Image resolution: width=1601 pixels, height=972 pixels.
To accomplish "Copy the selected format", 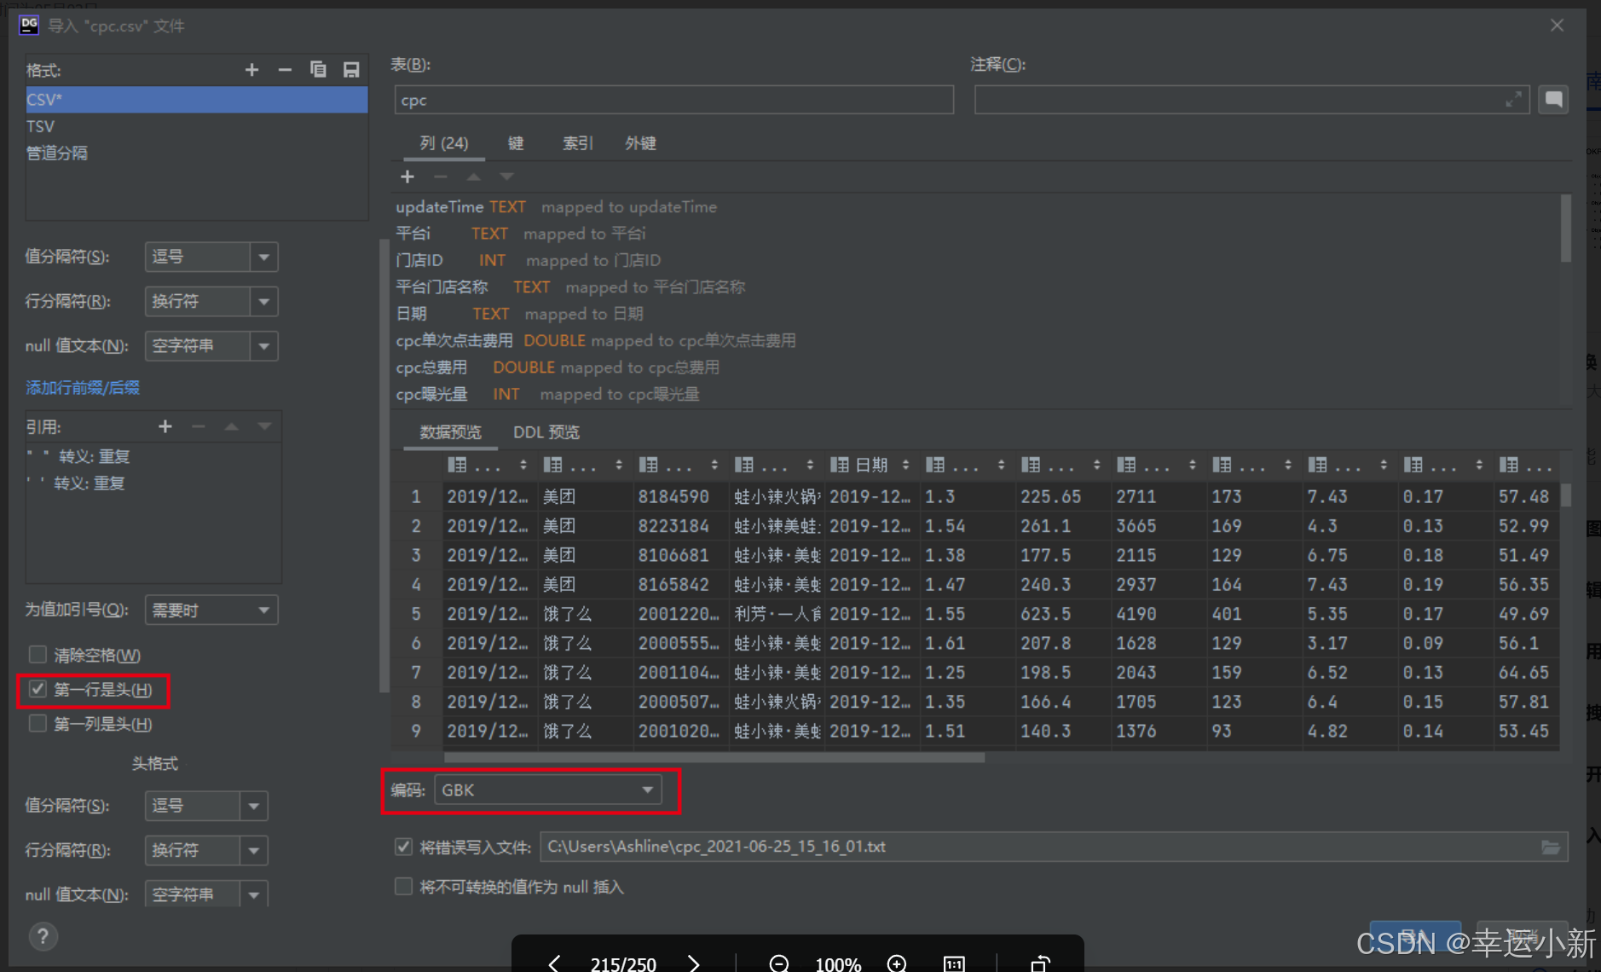I will pyautogui.click(x=318, y=70).
